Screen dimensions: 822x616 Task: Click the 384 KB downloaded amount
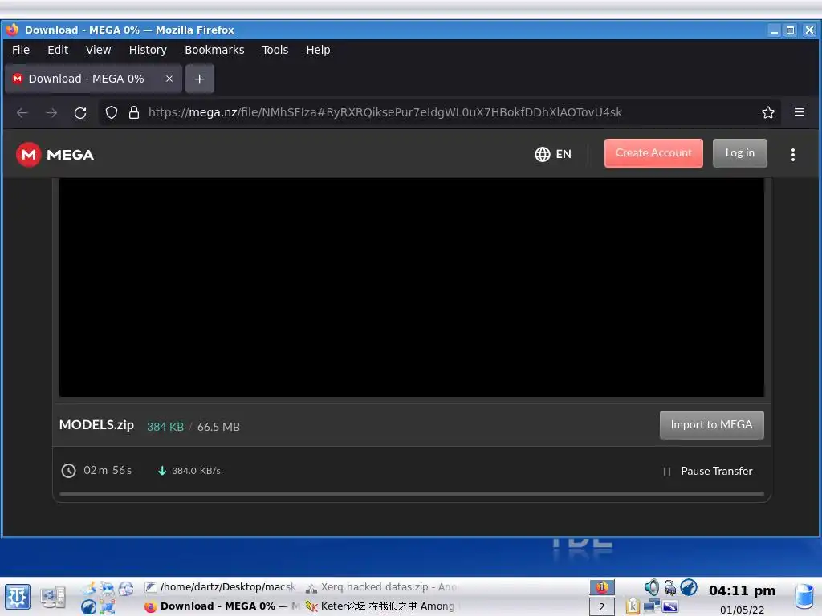click(165, 427)
